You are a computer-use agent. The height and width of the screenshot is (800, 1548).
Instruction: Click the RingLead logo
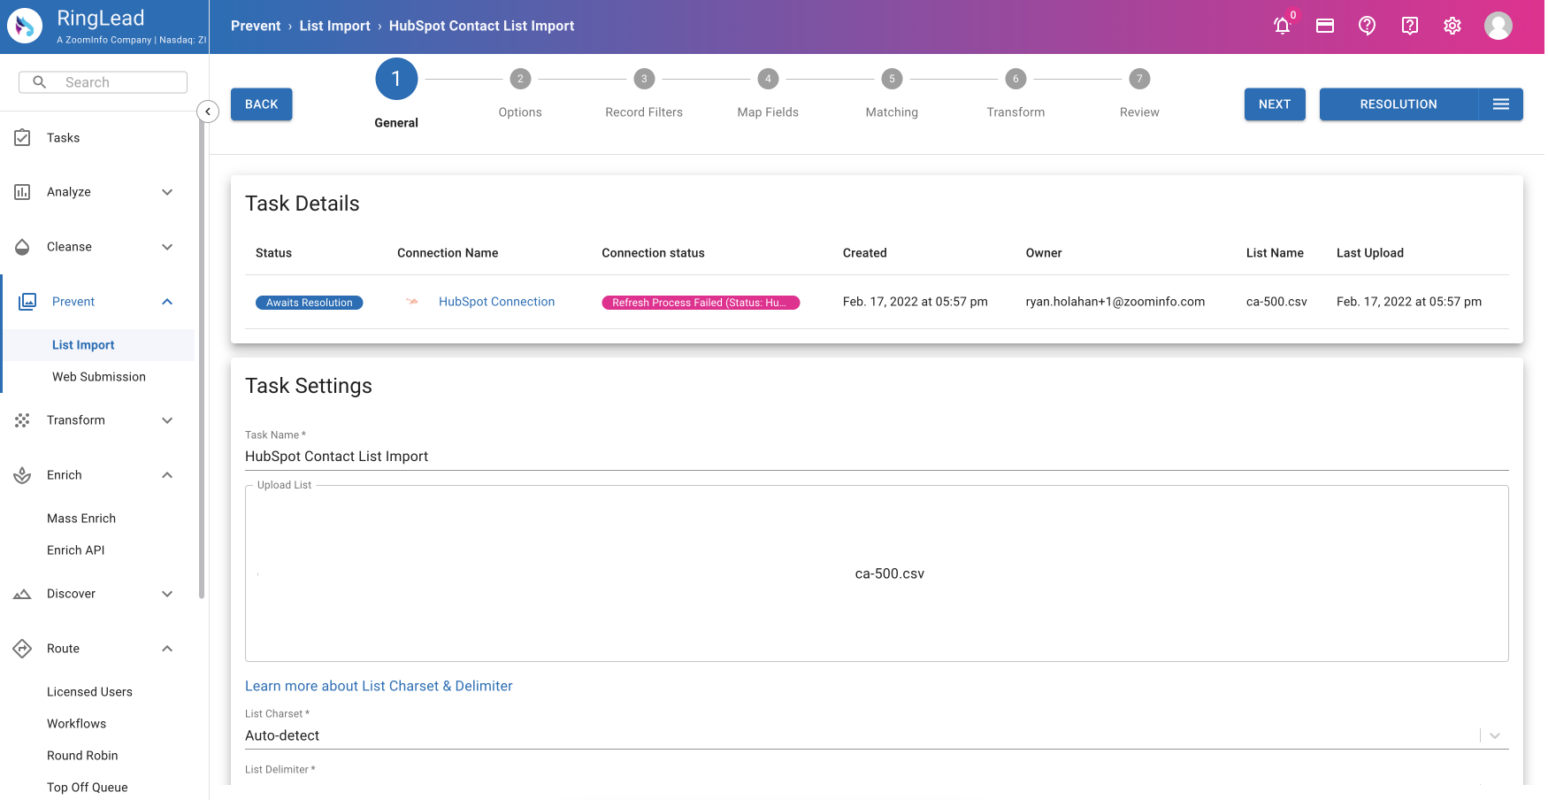point(25,27)
